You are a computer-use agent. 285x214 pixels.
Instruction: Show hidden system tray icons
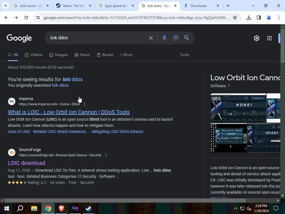(x=235, y=208)
